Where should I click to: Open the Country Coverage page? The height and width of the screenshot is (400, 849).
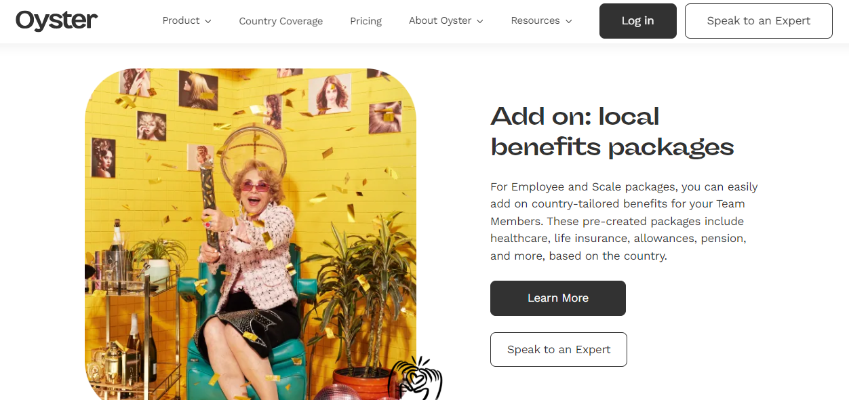pos(281,21)
